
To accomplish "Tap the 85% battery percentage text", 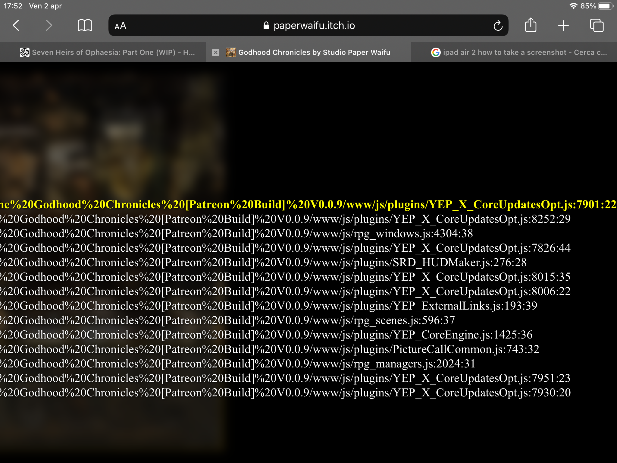I will 588,6.
